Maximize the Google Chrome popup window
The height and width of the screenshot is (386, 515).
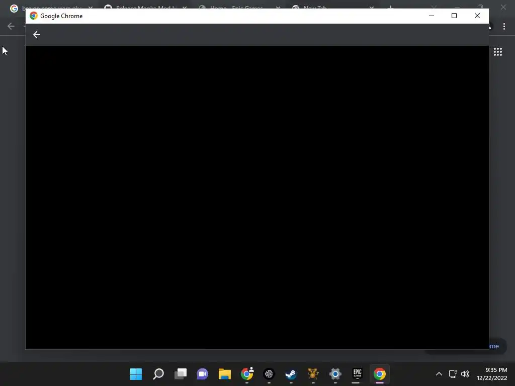454,16
